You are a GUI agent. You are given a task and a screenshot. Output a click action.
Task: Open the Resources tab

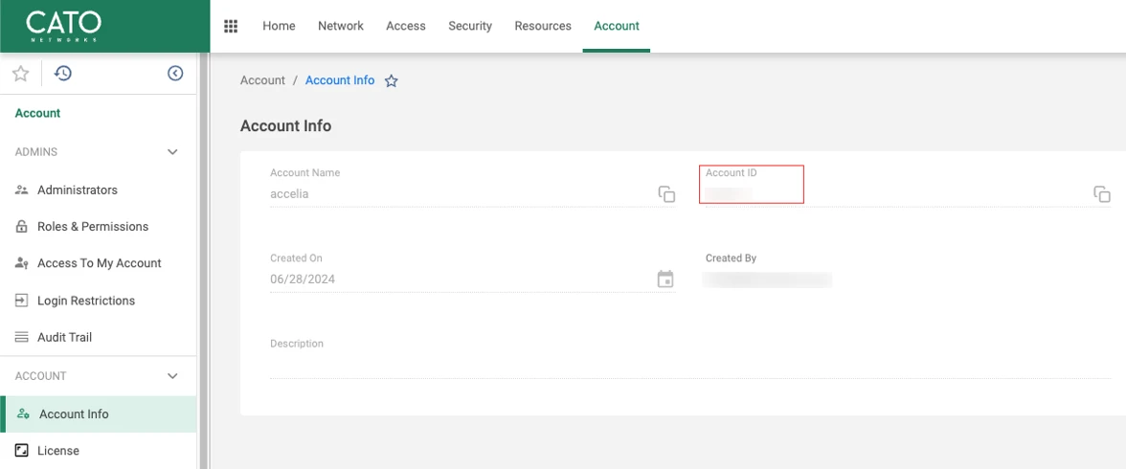pos(543,26)
